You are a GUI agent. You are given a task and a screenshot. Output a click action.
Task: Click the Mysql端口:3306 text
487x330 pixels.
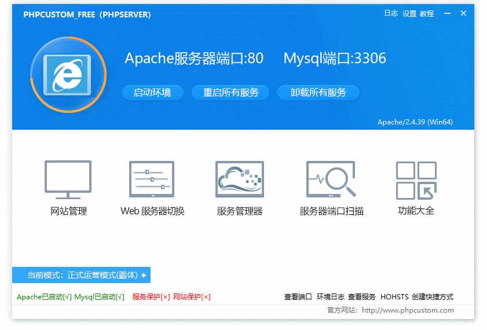(335, 58)
